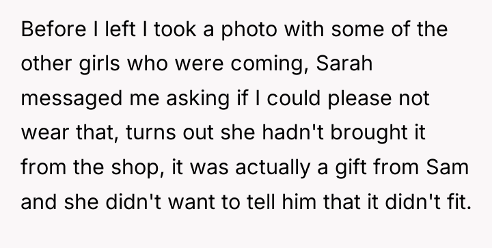Select the name "Sam" in the text

tap(447, 167)
